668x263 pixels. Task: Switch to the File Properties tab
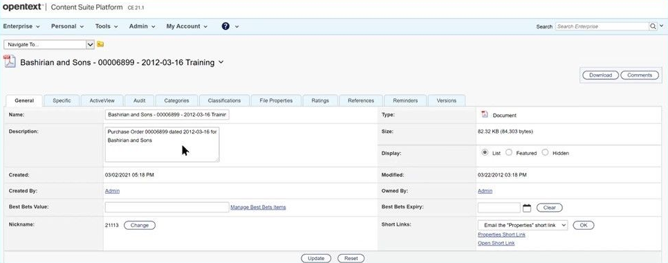[x=276, y=100]
